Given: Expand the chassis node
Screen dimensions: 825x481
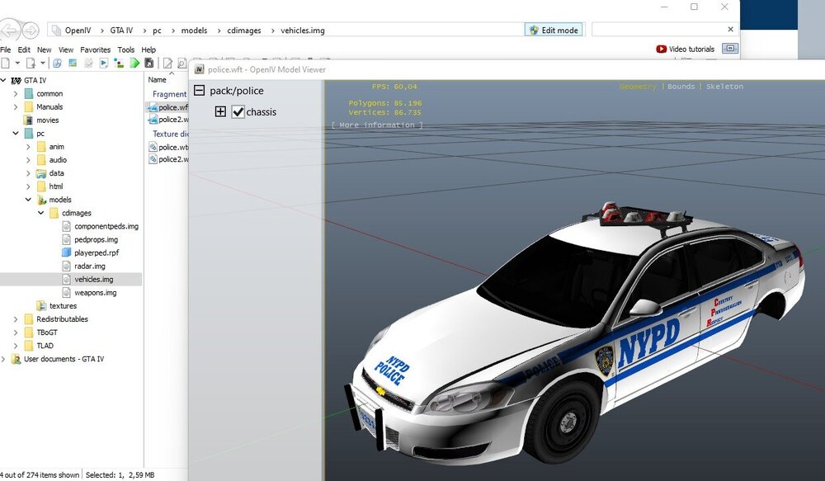Looking at the screenshot, I should coord(221,111).
